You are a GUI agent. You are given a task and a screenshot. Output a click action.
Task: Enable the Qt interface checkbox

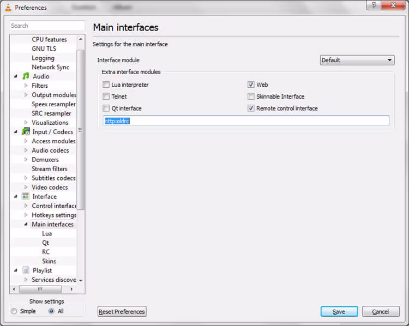tap(106, 108)
